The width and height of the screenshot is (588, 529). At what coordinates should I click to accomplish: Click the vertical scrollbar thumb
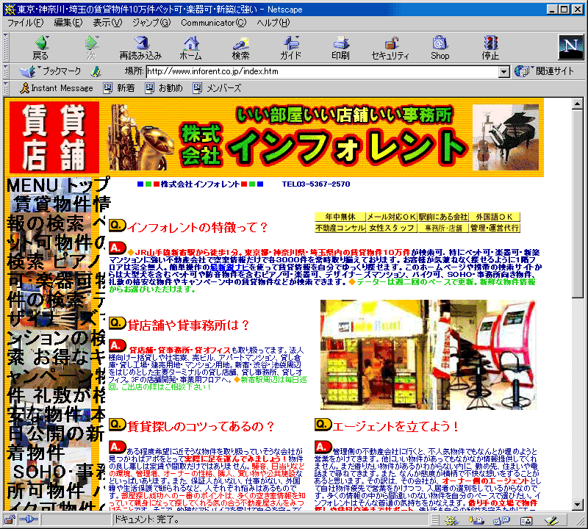(578, 204)
